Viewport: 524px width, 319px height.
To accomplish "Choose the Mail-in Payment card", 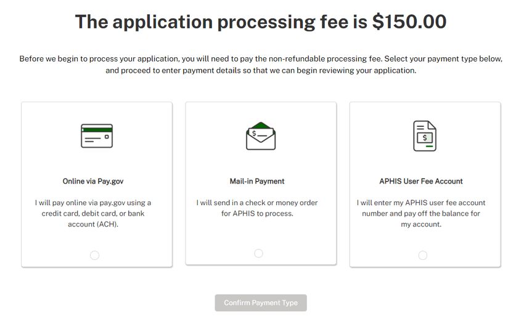I will (x=261, y=184).
